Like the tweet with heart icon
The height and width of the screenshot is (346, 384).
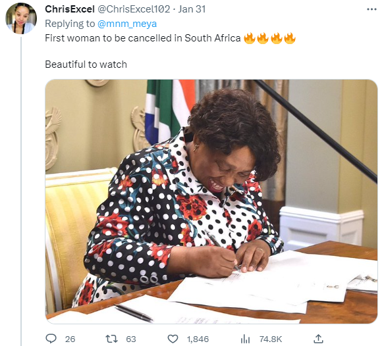click(x=173, y=339)
